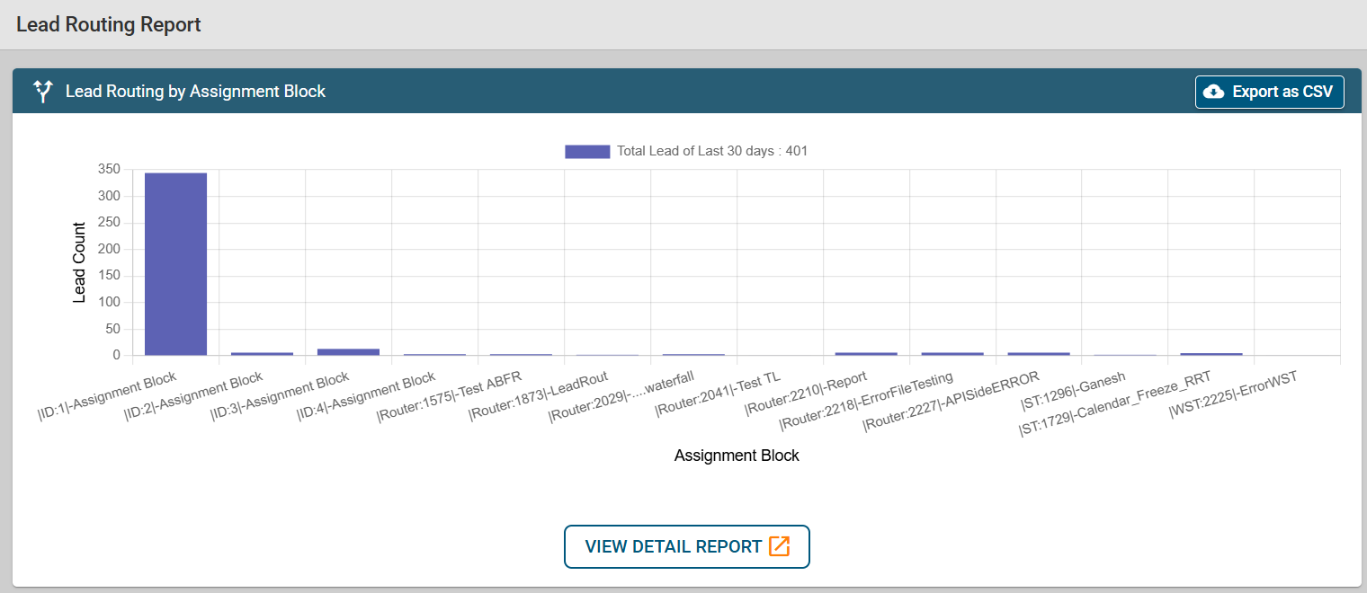The height and width of the screenshot is (593, 1367).
Task: Toggle the Total Lead legend color swatch
Action: [587, 151]
